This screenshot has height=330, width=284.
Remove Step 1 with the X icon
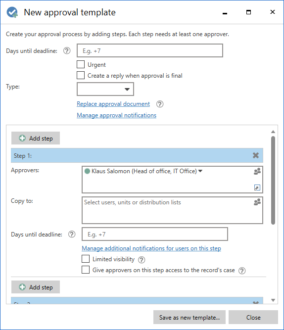(256, 155)
